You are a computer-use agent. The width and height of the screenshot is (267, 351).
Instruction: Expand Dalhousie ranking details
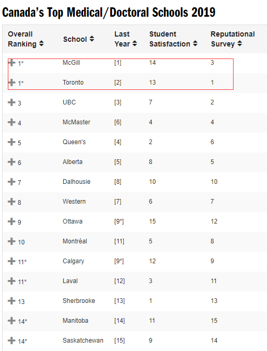pyautogui.click(x=11, y=182)
